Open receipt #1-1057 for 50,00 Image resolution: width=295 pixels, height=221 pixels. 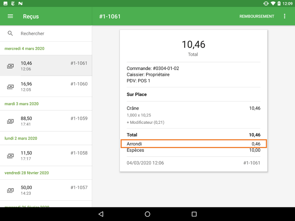tap(46, 190)
